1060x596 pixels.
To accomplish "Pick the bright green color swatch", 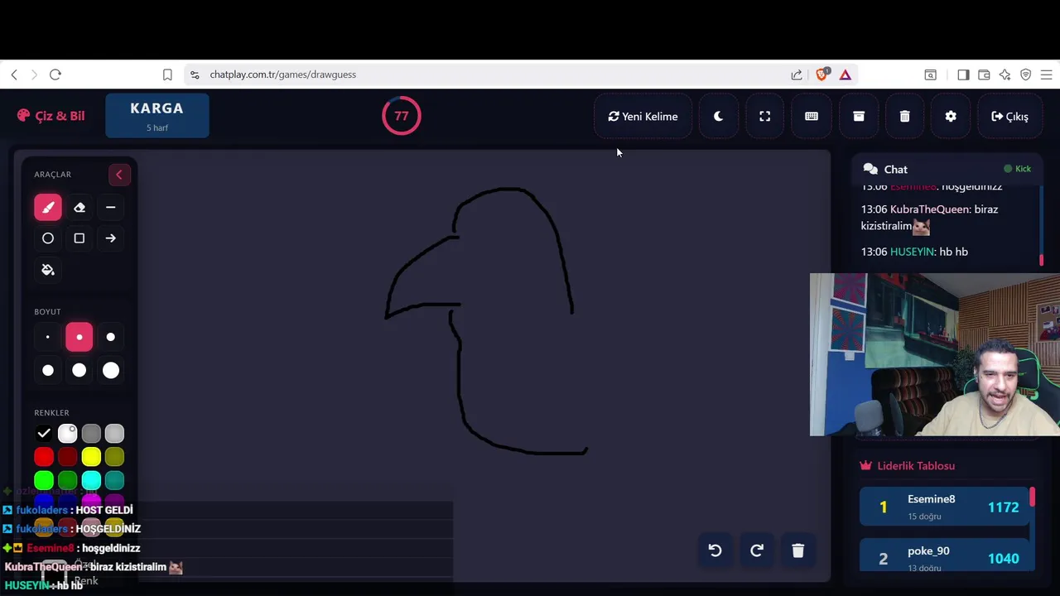I will [44, 480].
